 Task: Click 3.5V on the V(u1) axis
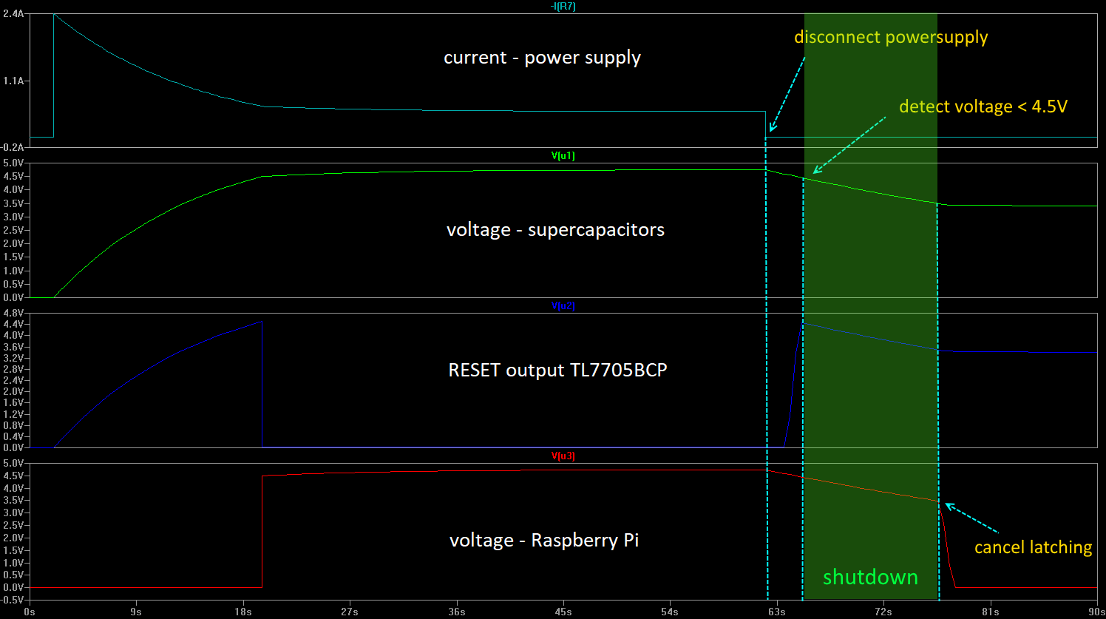coord(13,203)
